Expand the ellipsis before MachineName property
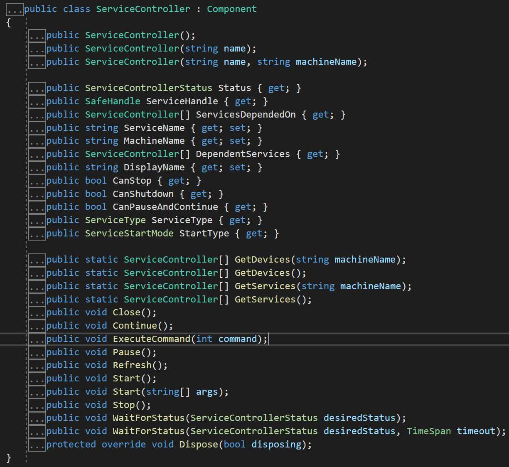The image size is (509, 467). coord(37,141)
